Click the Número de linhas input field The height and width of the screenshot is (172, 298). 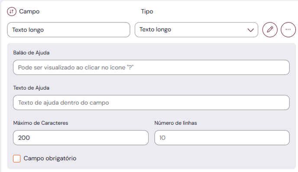pyautogui.click(x=222, y=138)
